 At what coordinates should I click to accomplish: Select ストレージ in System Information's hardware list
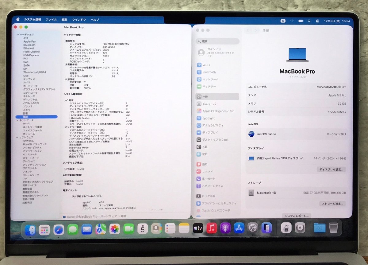pyautogui.click(x=29, y=96)
